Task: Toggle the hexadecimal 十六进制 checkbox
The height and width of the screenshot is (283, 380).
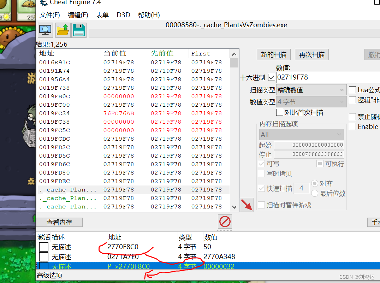Action: (272, 78)
